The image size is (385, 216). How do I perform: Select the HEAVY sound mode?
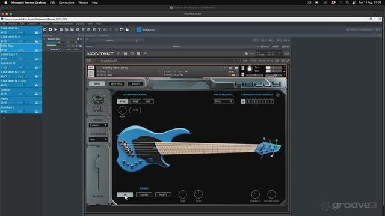tap(163, 194)
